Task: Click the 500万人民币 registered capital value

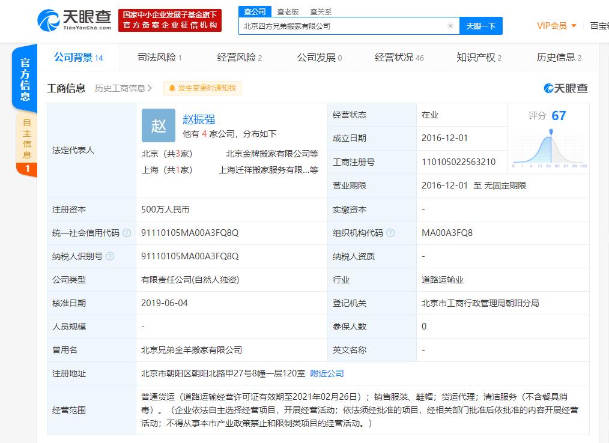Action: (x=165, y=209)
